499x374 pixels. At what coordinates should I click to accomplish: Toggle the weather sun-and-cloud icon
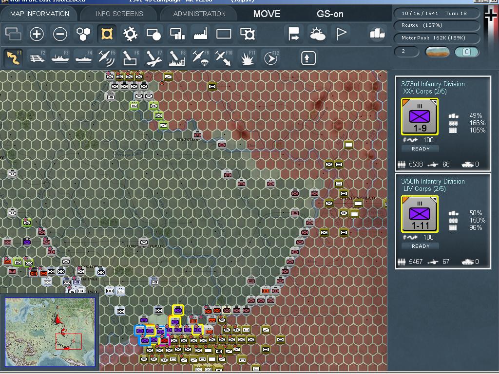317,34
